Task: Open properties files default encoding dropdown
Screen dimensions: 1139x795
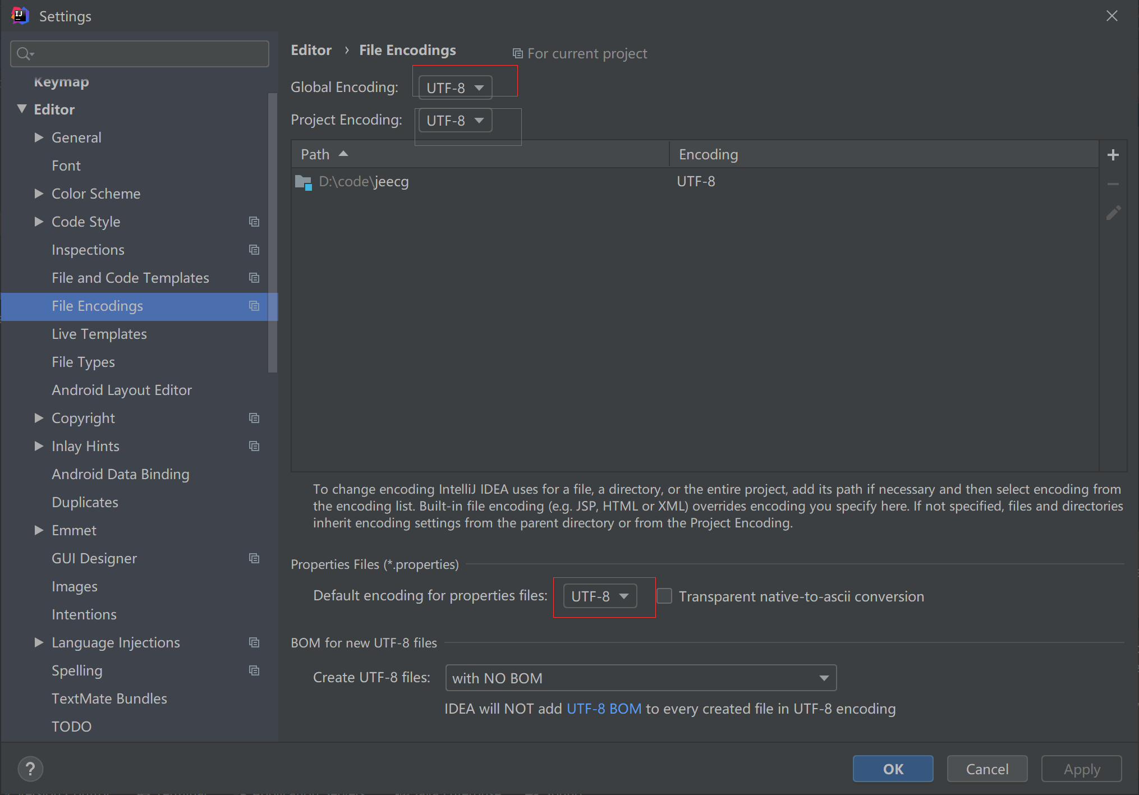Action: point(600,596)
